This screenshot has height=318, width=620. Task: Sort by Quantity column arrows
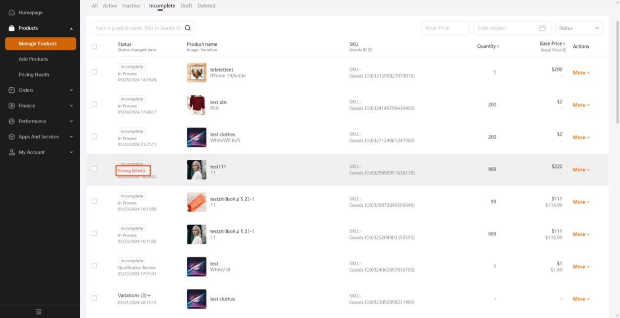coord(498,46)
